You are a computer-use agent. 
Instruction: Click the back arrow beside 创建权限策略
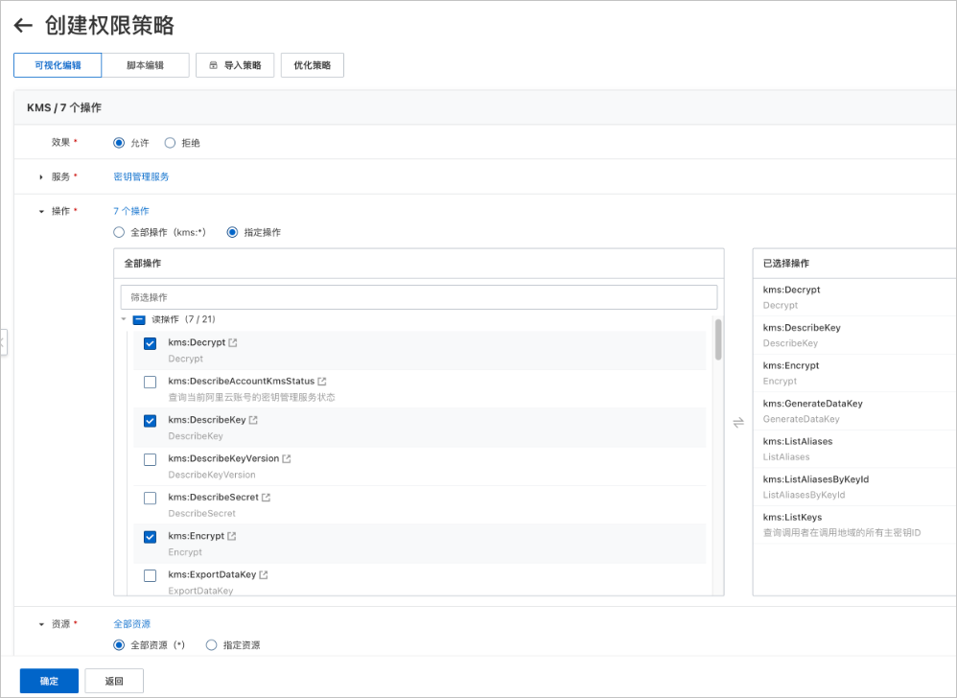pyautogui.click(x=23, y=25)
